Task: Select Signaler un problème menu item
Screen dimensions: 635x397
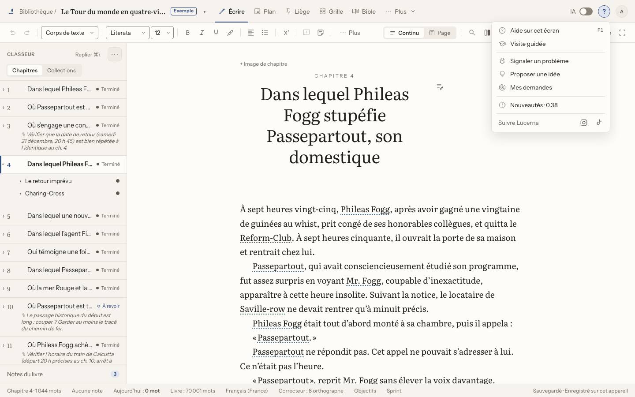Action: pyautogui.click(x=551, y=61)
